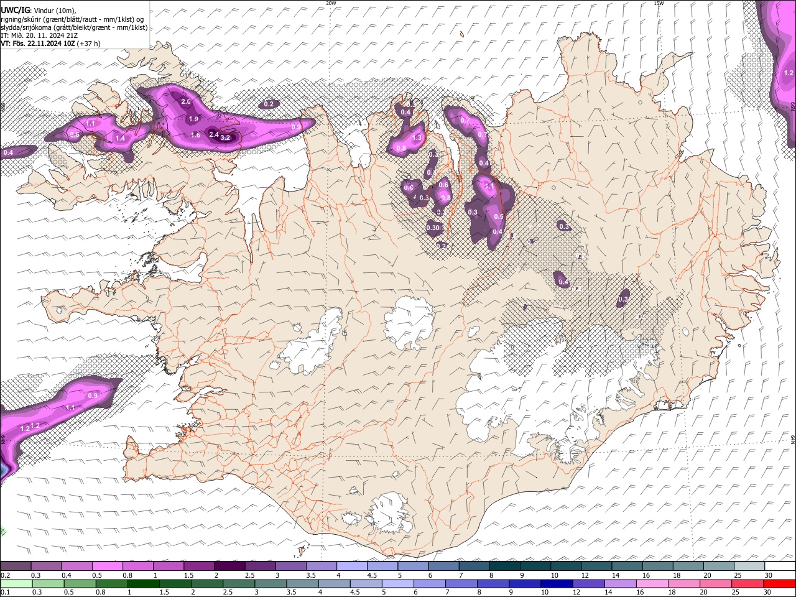This screenshot has width=796, height=597.
Task: Pick the darkest purple 2–2.5 swatch in the upper legend
Action: pos(229,566)
